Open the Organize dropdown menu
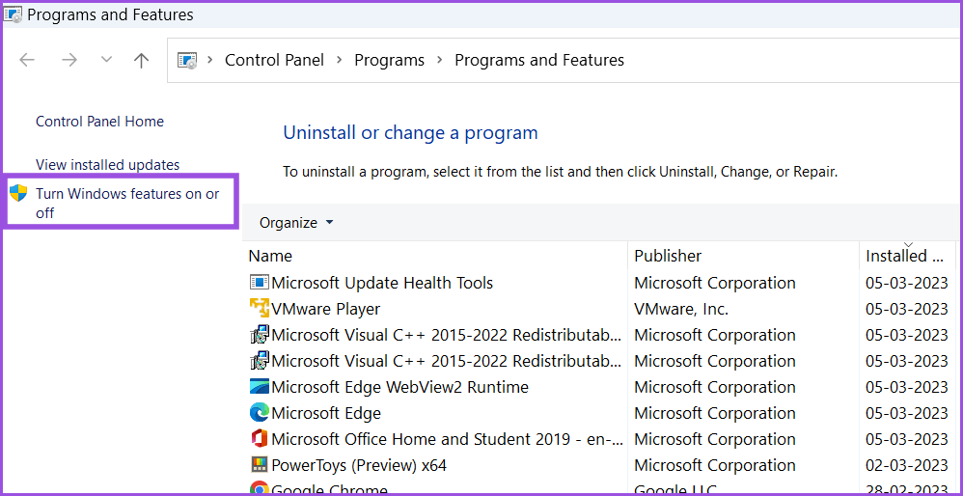The height and width of the screenshot is (496, 963). tap(296, 223)
